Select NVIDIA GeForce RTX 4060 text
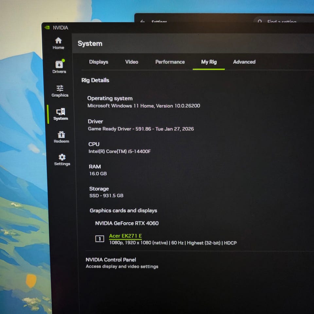The height and width of the screenshot is (314, 314). (127, 223)
